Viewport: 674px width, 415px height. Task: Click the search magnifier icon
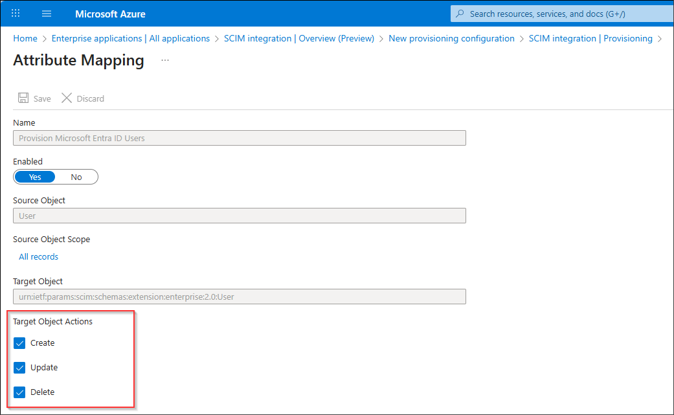(x=460, y=14)
